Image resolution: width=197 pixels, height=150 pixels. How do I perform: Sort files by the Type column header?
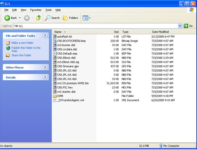point(135,32)
